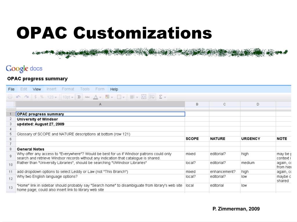Viewport: 297px width, 222px height.
Task: Click 'mixed' scope cell in row 9
Action: pos(197,156)
